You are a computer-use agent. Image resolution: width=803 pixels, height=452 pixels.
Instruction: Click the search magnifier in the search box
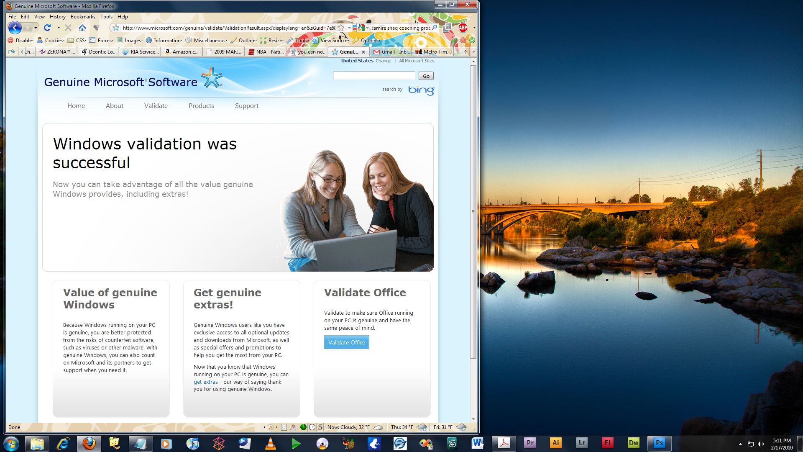click(x=435, y=28)
